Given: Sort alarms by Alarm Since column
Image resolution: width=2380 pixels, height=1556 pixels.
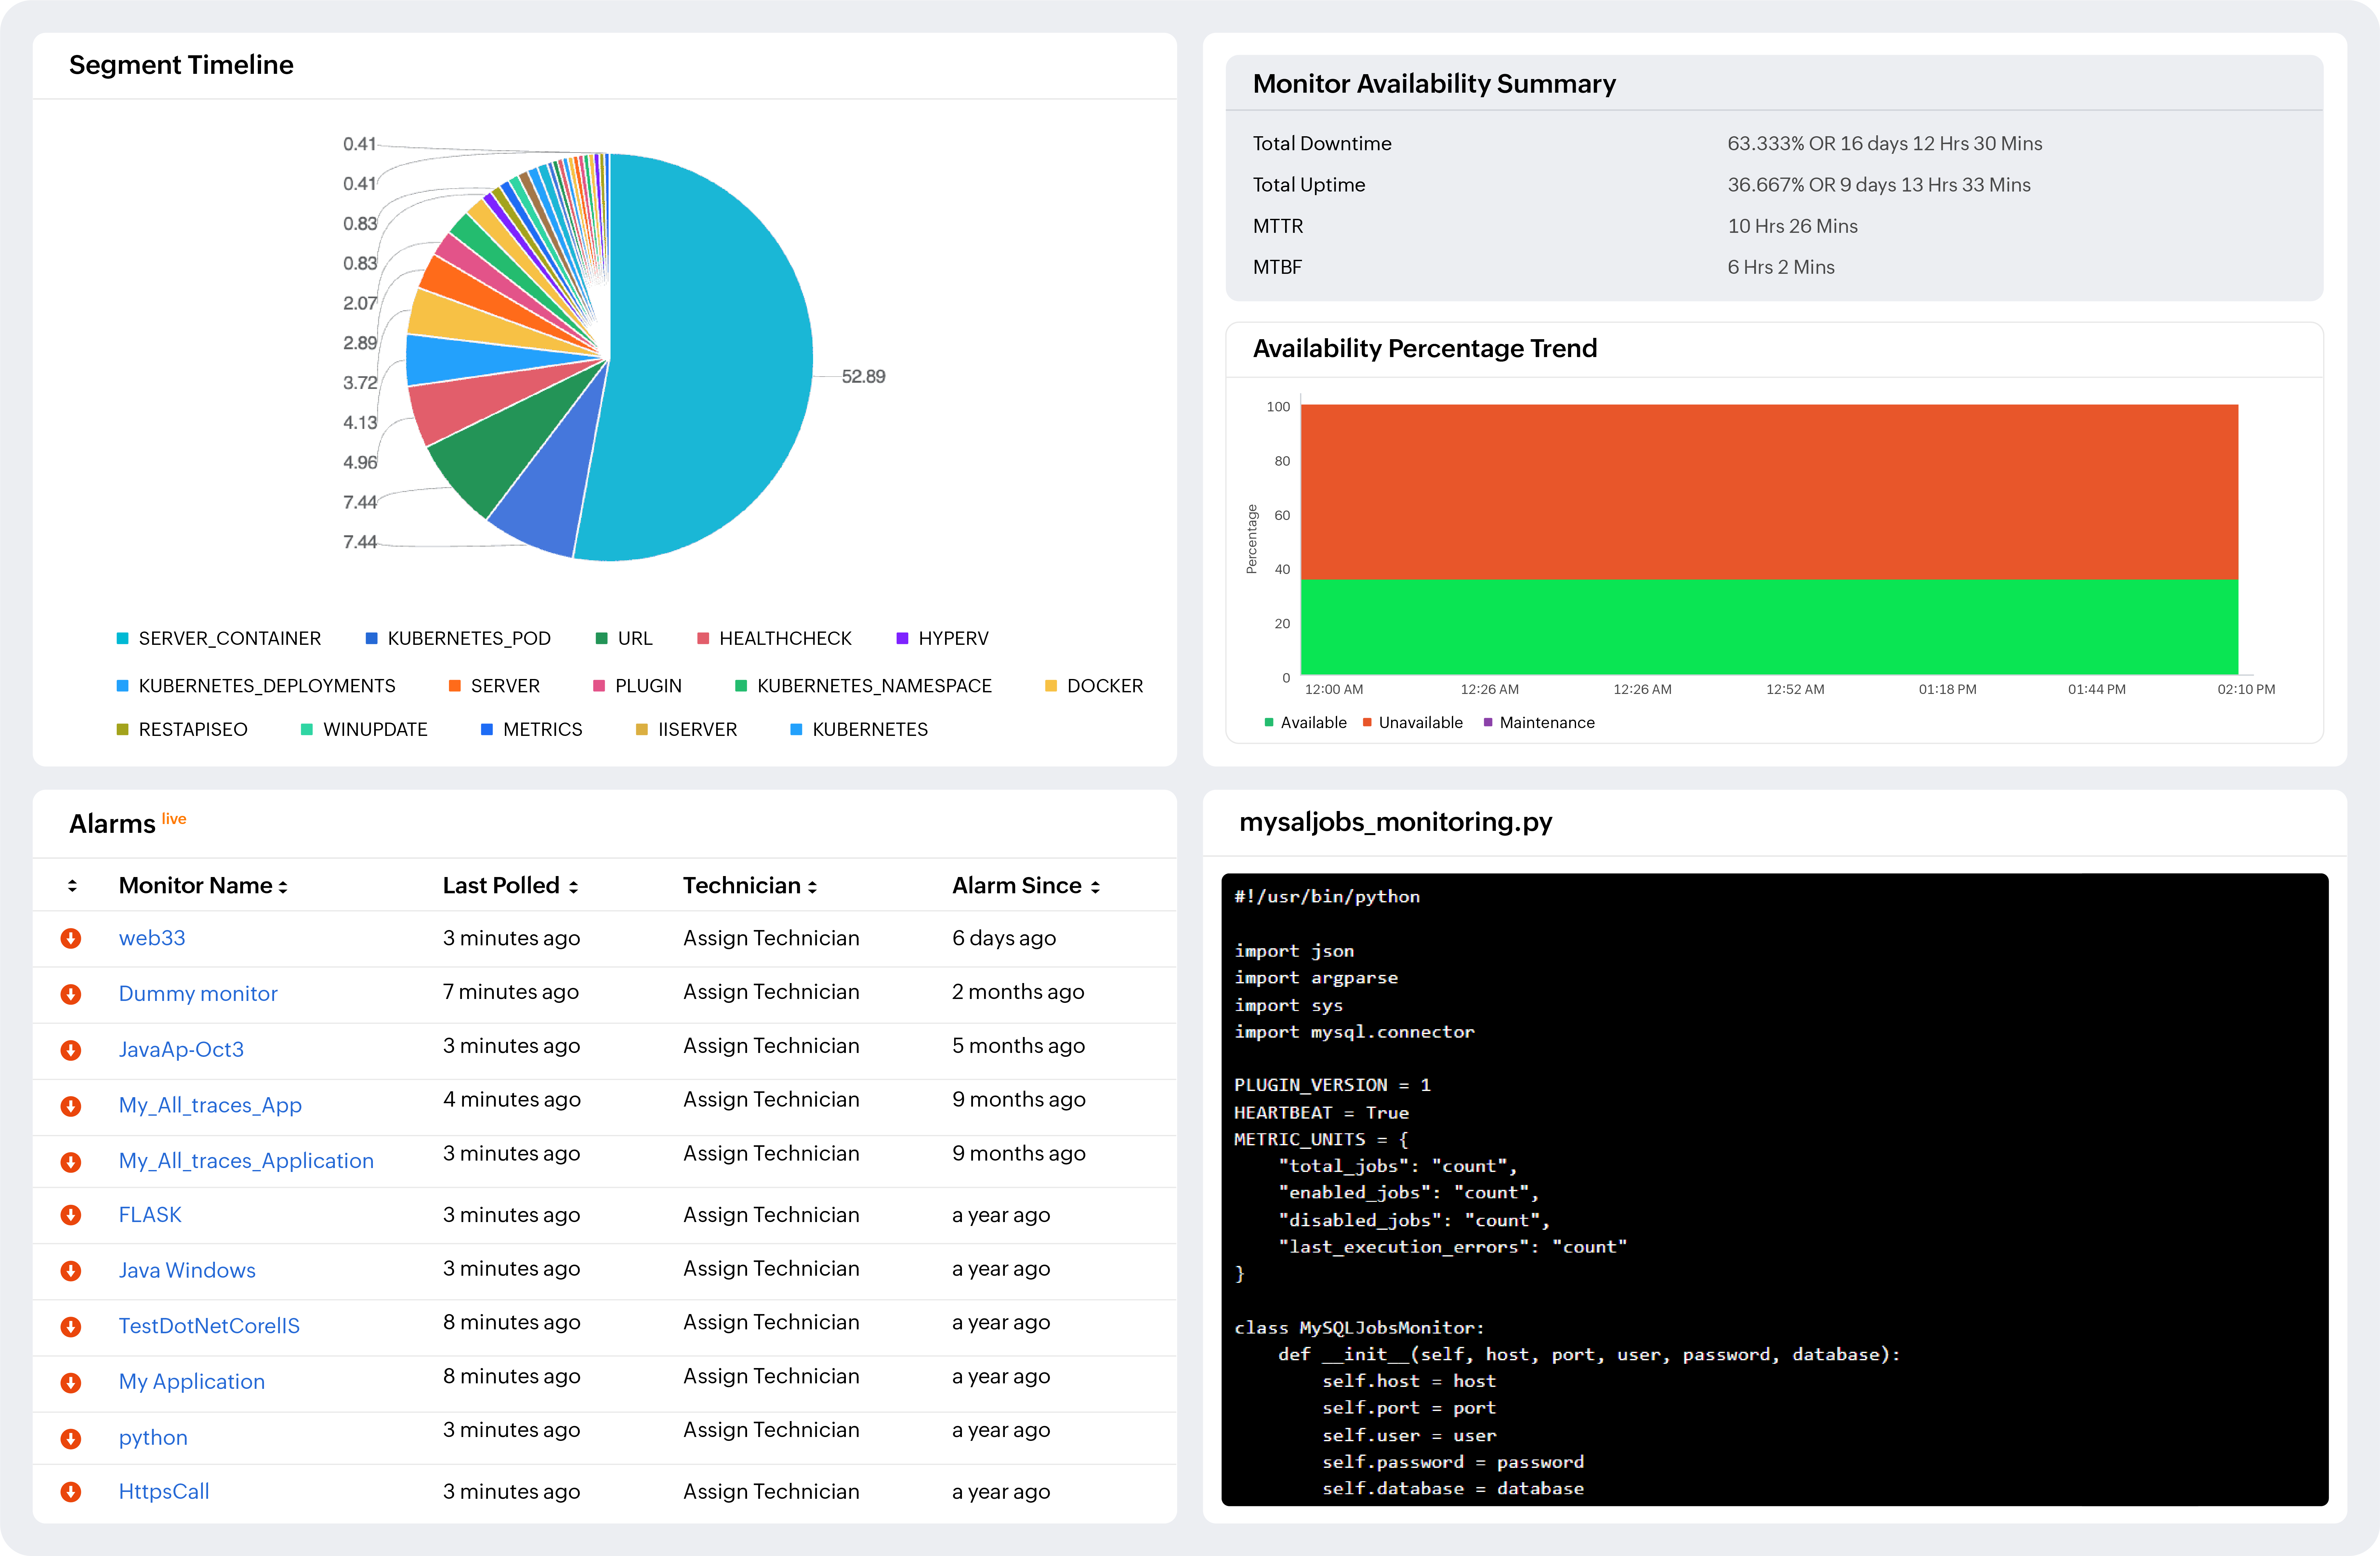Looking at the screenshot, I should point(1026,886).
